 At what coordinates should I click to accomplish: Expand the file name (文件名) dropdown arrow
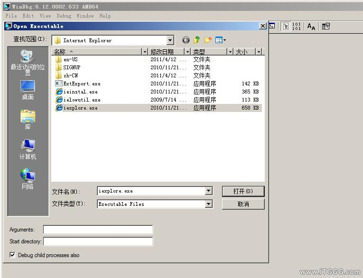point(208,191)
